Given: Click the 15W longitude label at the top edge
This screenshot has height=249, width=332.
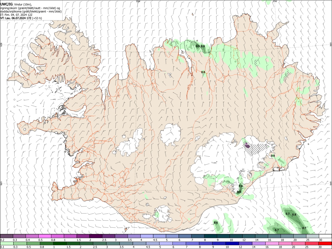Looking at the screenshot, I should pyautogui.click(x=275, y=1).
